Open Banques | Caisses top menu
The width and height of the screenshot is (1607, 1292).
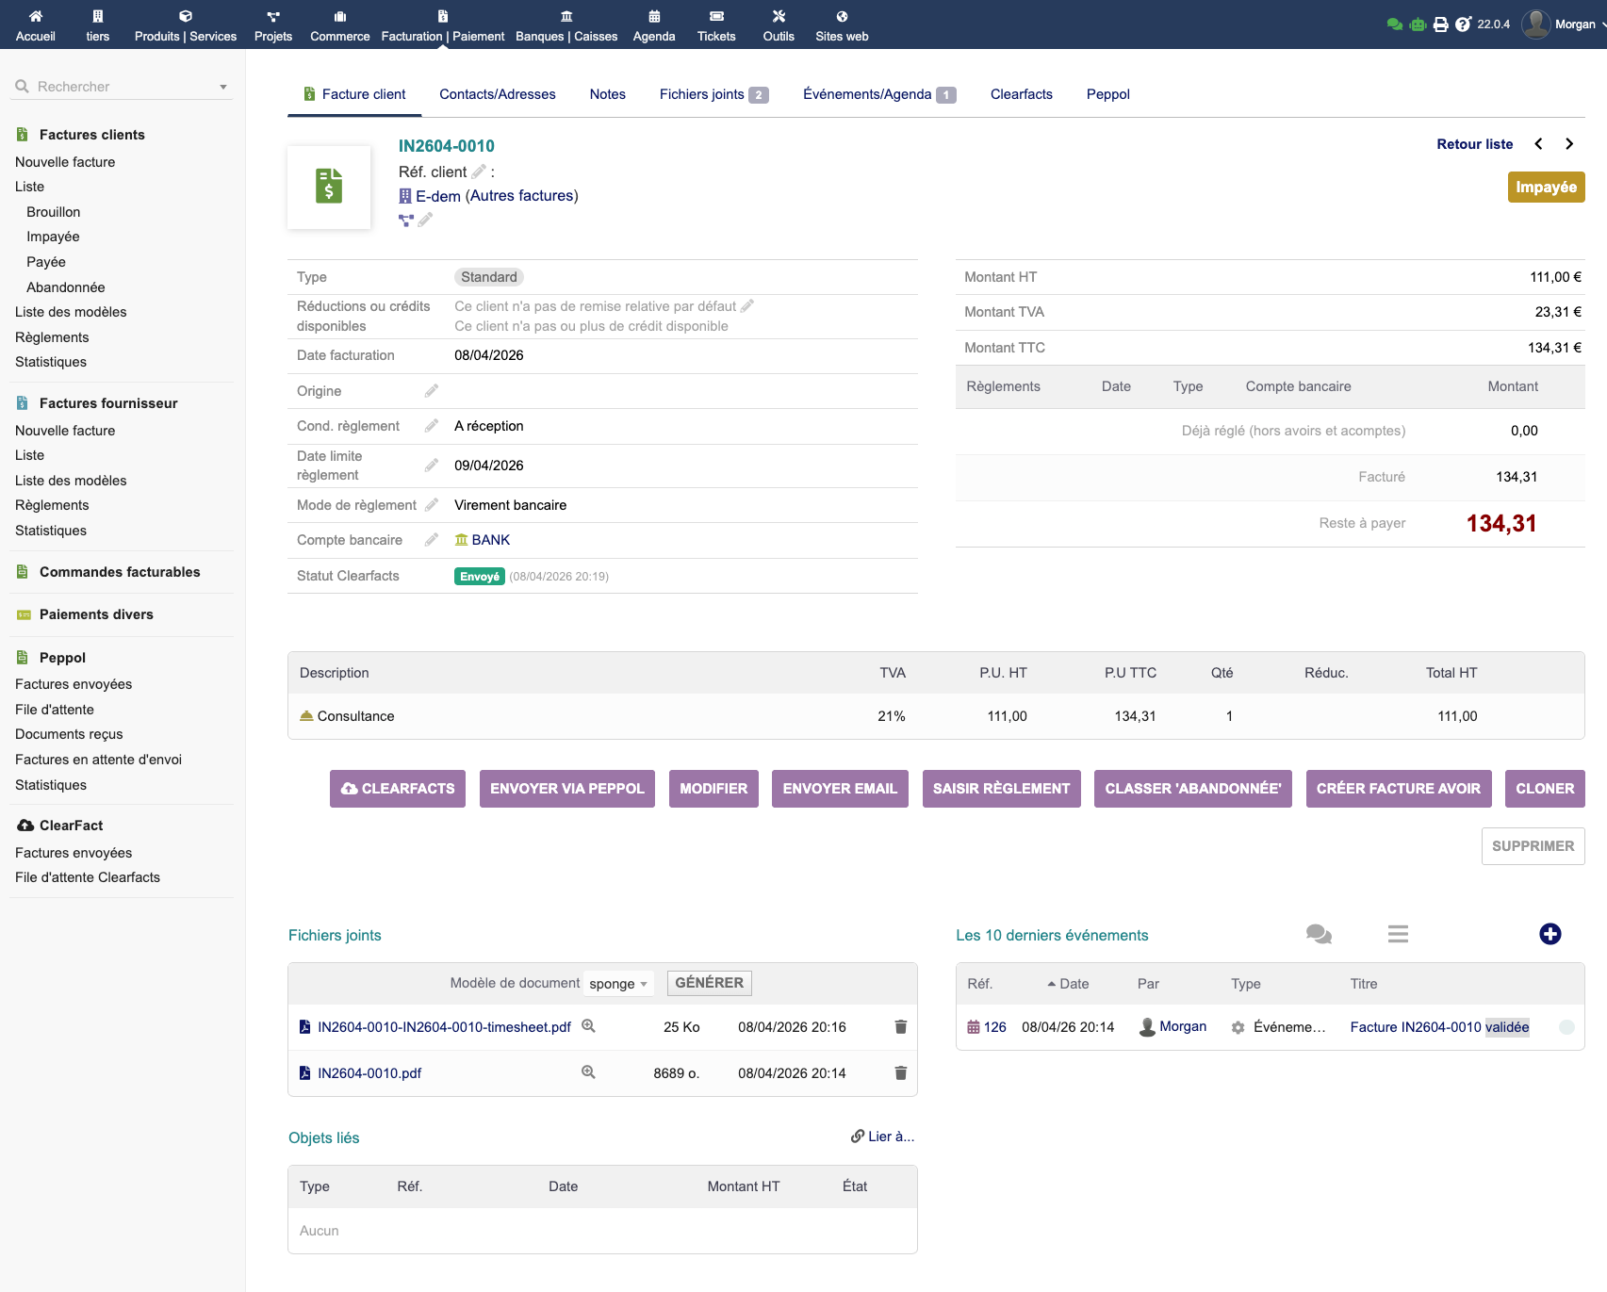(566, 25)
